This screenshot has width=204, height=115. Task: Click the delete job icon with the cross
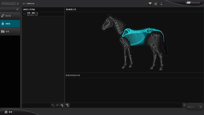(68, 105)
